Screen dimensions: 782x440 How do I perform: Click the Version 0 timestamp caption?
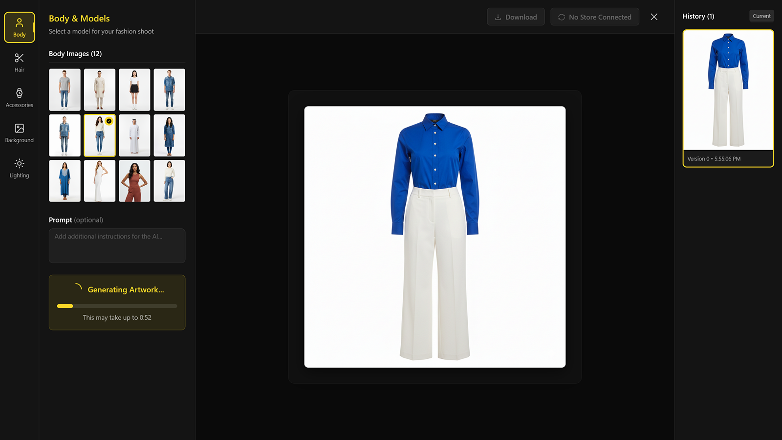coord(714,159)
